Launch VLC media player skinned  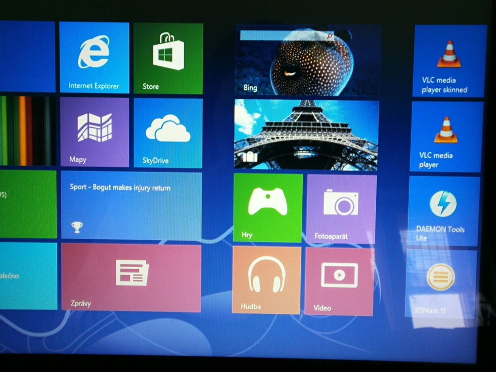point(449,61)
